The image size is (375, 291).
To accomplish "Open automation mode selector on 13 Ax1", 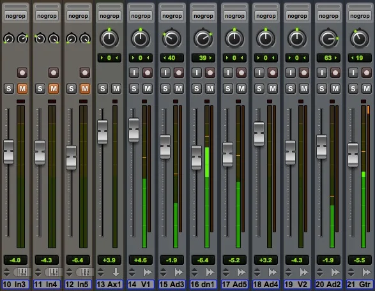I will coord(101,272).
